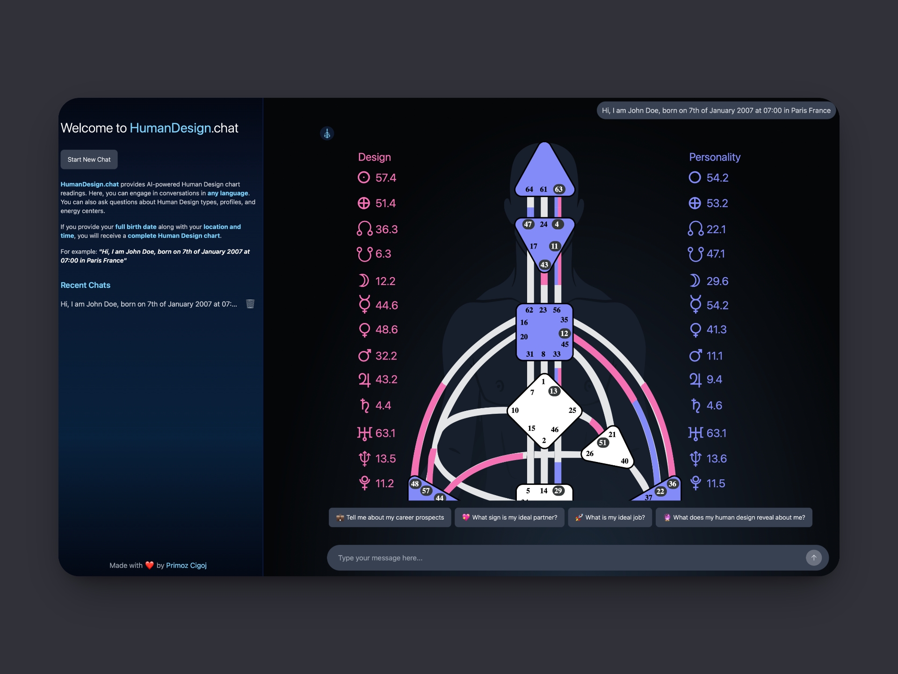Click the HumanDesign title link in the welcome heading
This screenshot has width=898, height=674.
click(x=170, y=128)
